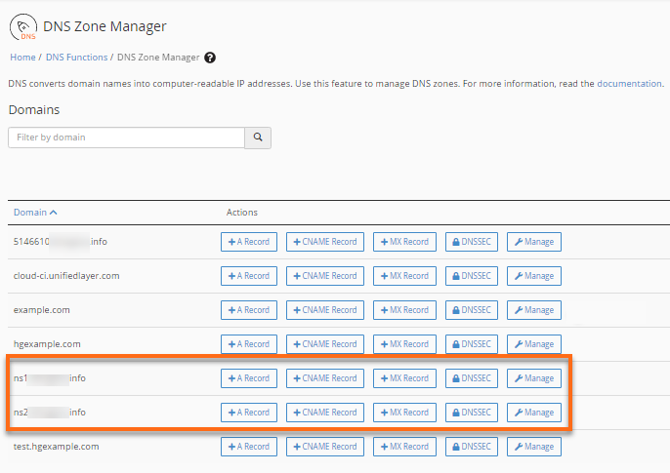The height and width of the screenshot is (473, 670).
Task: Focus the Filter by domain field
Action: [126, 138]
